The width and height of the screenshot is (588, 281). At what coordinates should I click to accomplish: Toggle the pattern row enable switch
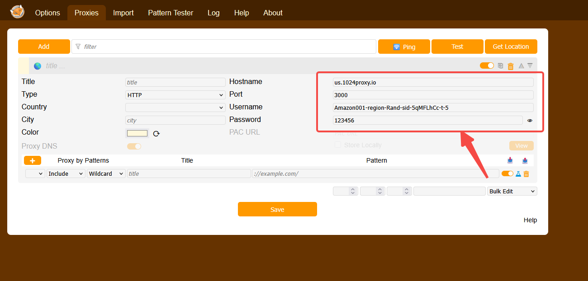(x=507, y=173)
